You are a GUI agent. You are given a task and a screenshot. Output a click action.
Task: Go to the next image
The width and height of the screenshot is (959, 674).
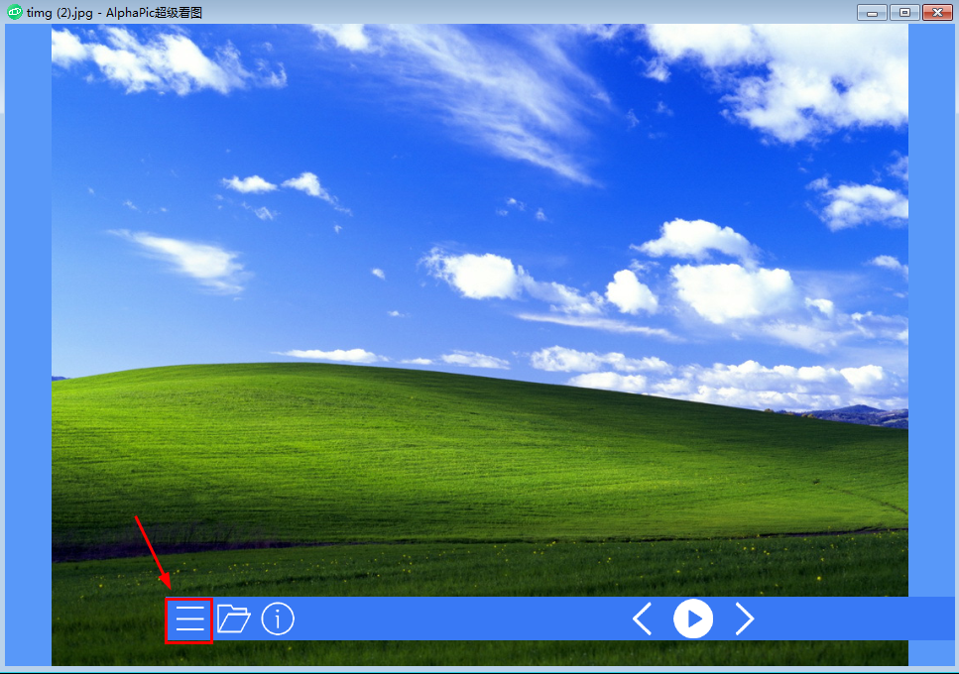745,619
